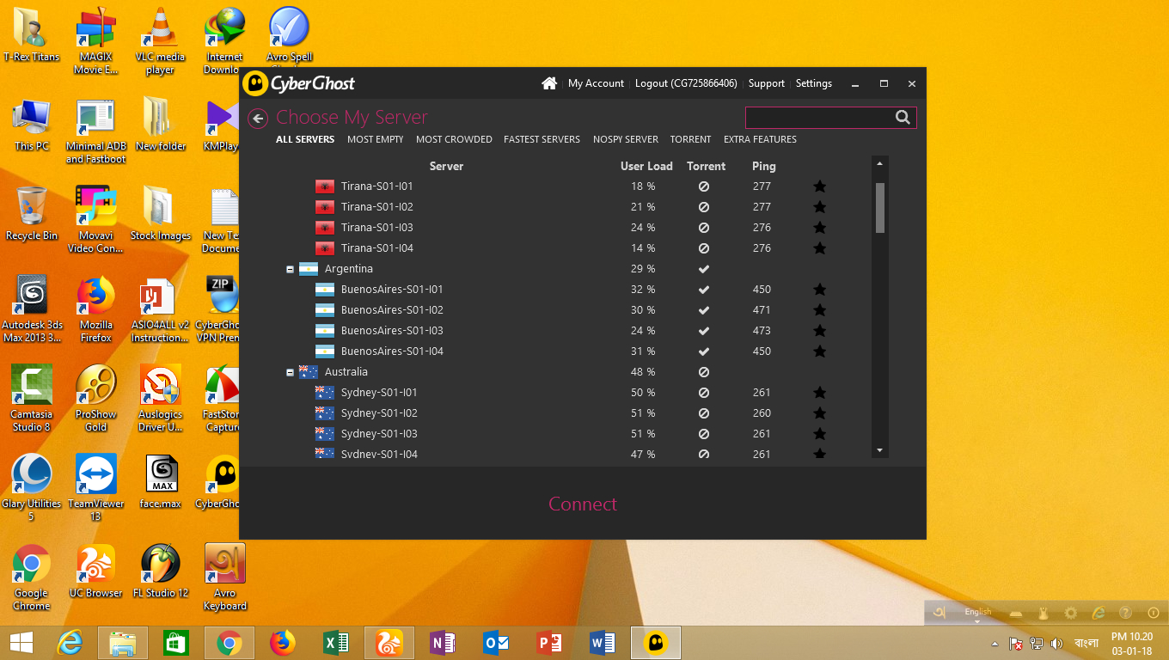Screen dimensions: 1169x660
Task: Click the CyberGhost home icon
Action: 549,83
